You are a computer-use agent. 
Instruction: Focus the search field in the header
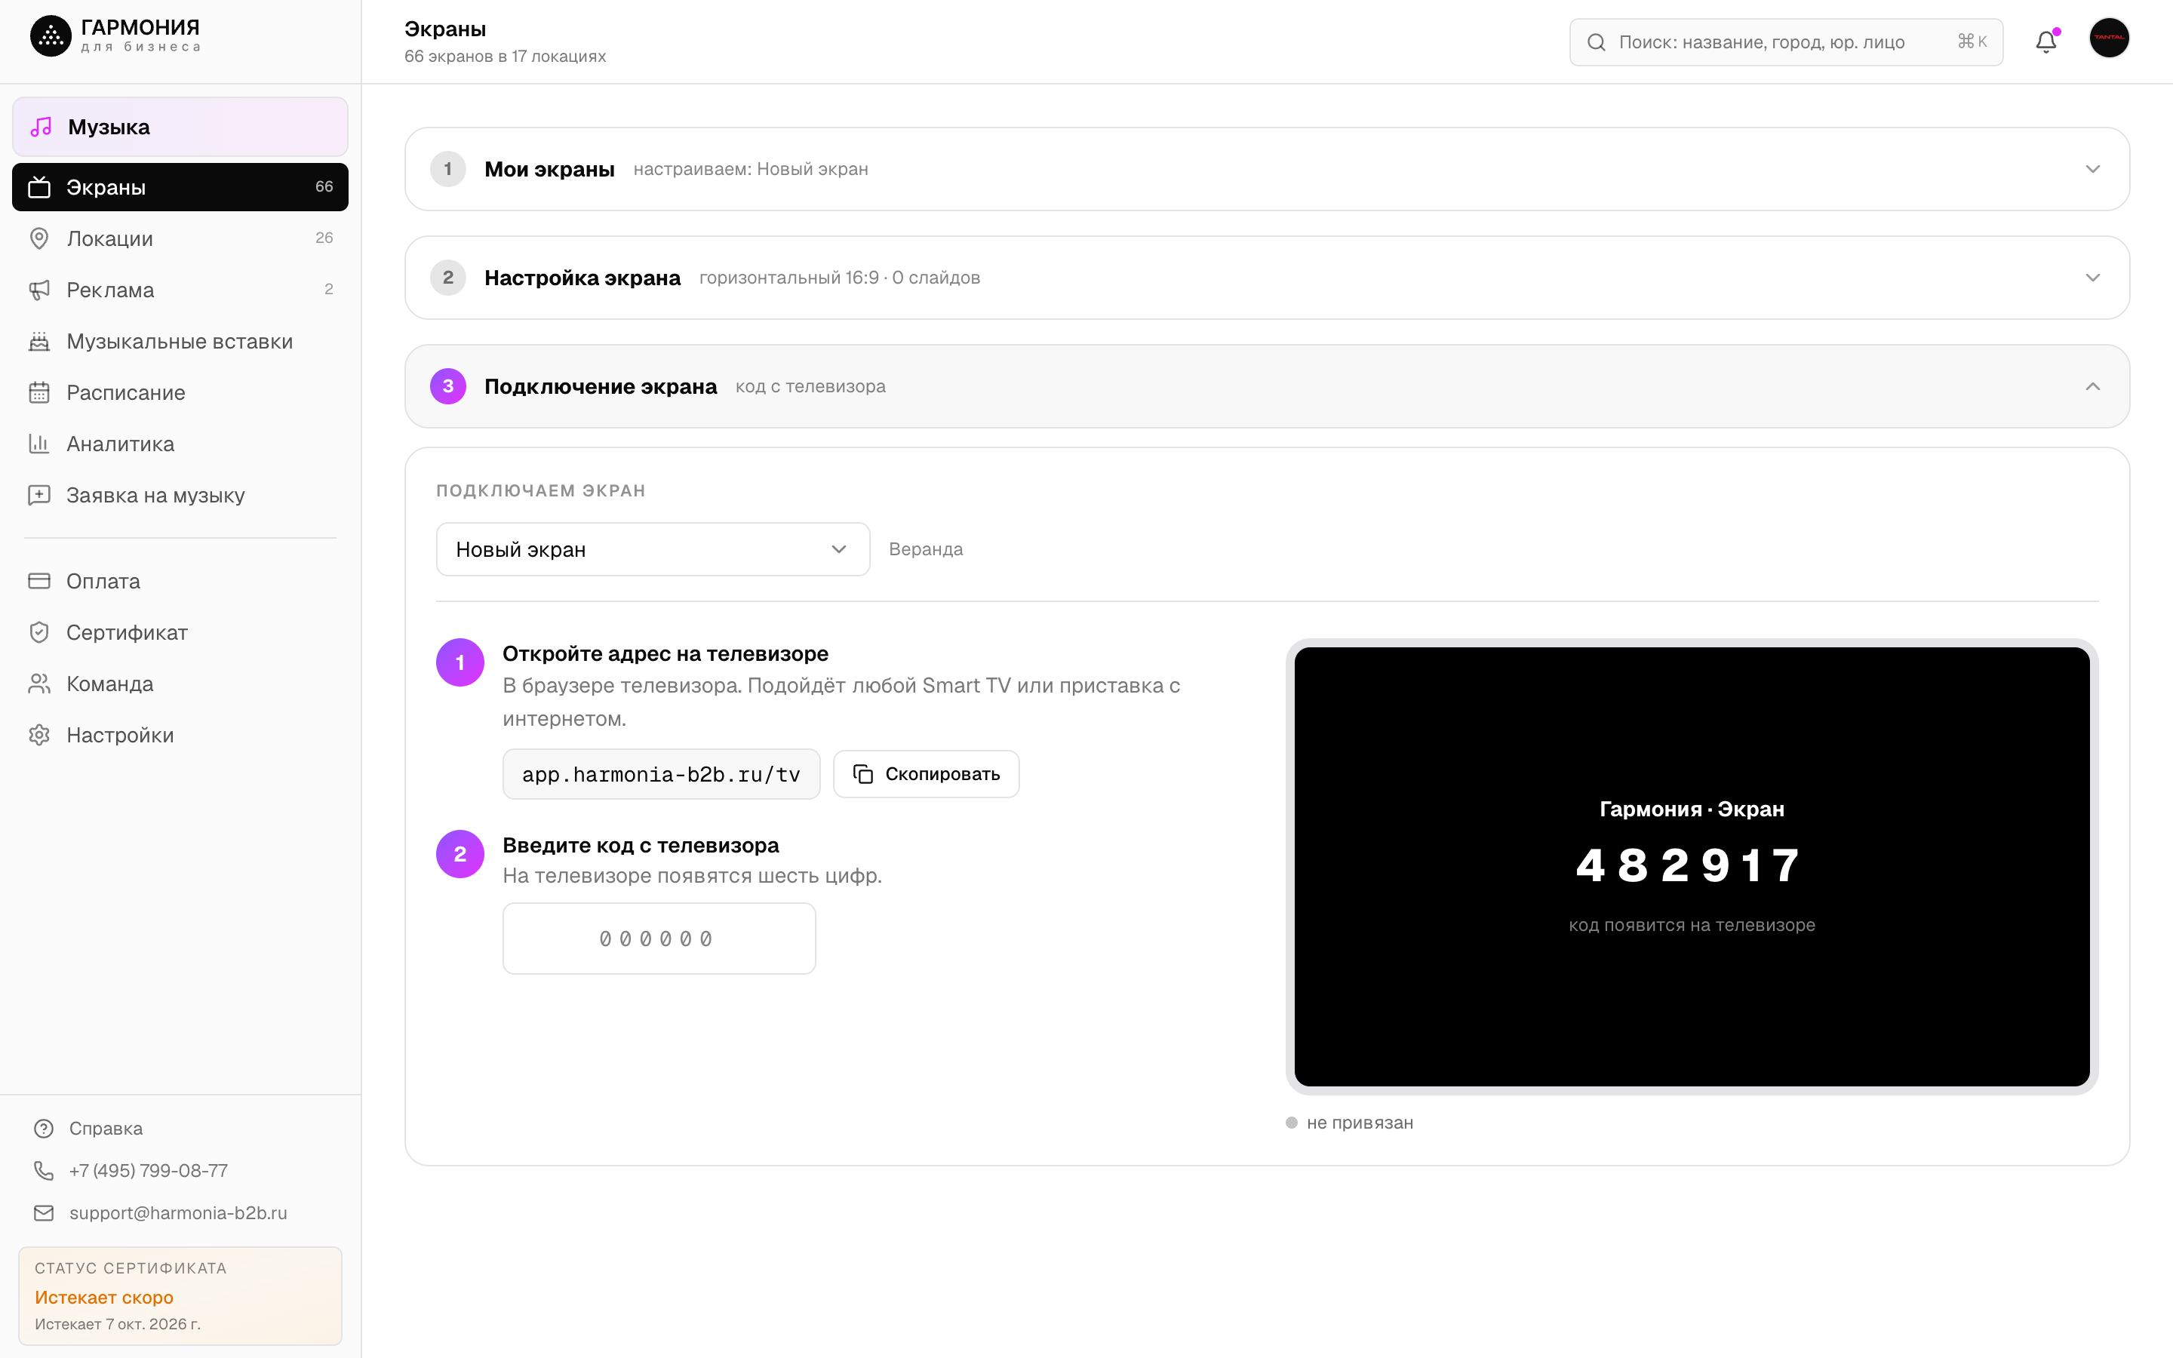(x=1785, y=41)
